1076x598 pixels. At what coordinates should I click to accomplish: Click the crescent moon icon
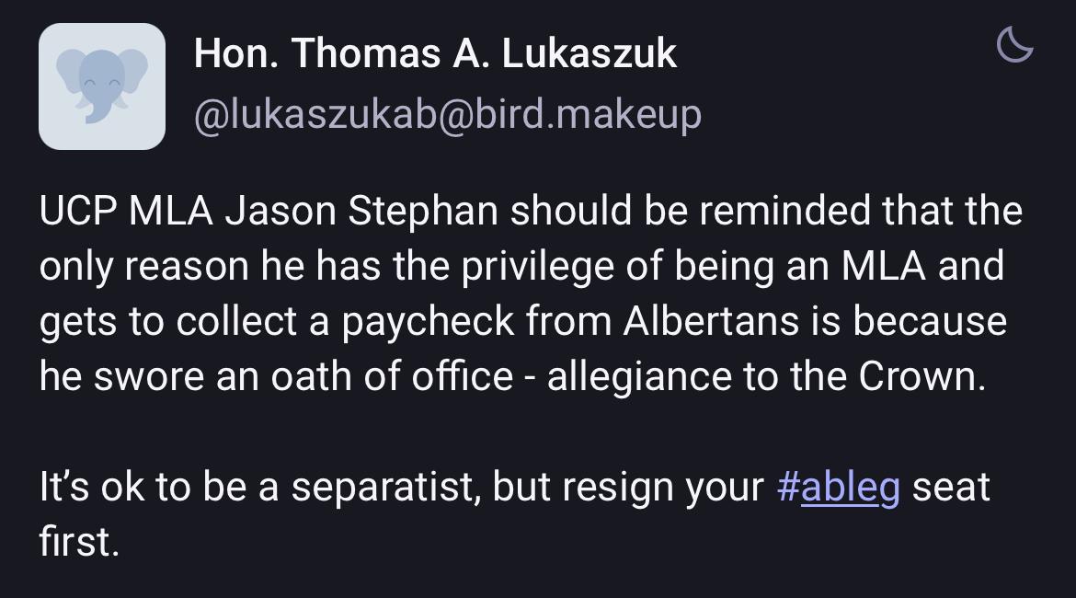(x=1015, y=44)
